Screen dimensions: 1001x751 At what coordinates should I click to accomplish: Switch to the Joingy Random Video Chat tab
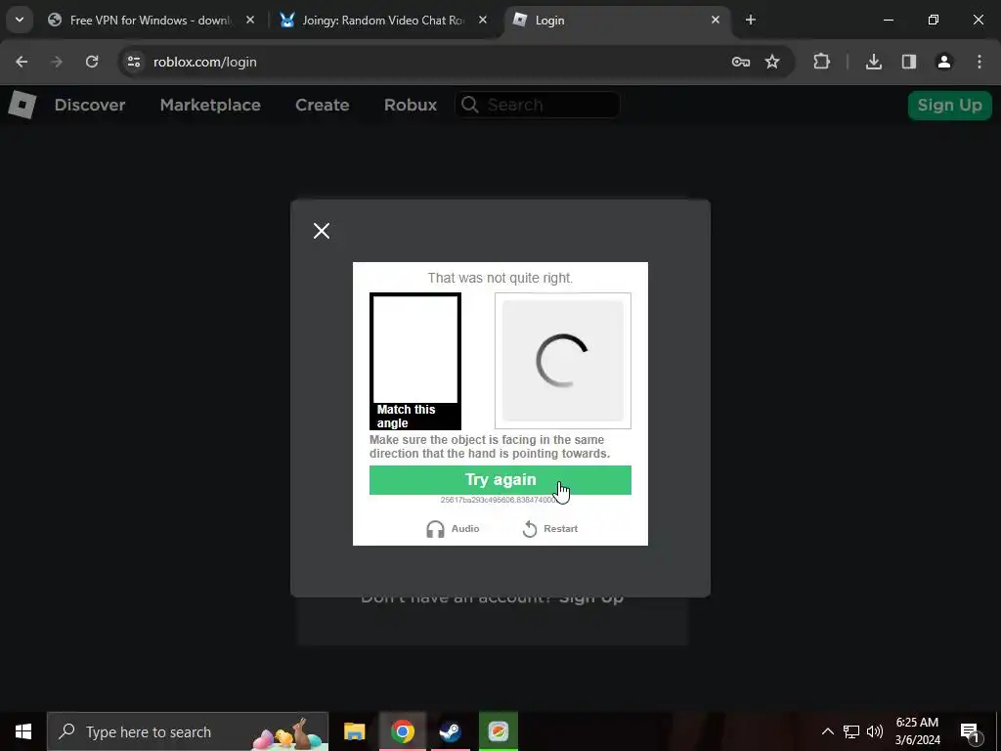point(383,21)
